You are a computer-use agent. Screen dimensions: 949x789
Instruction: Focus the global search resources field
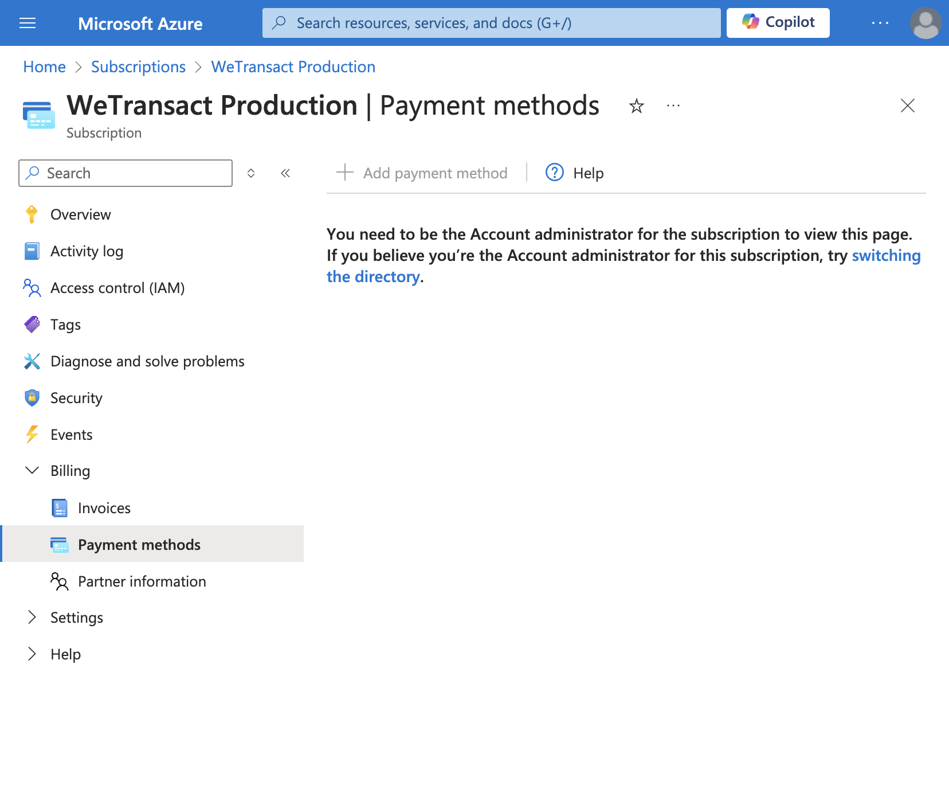click(491, 23)
